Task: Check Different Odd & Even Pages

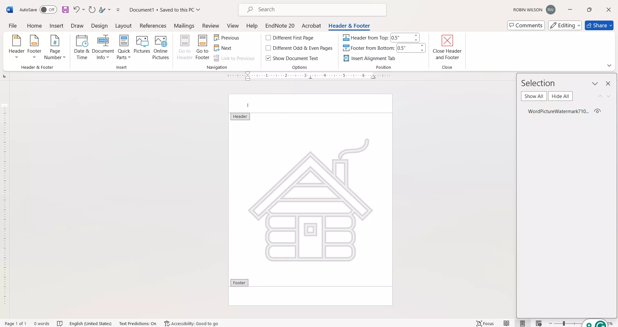Action: click(x=268, y=48)
